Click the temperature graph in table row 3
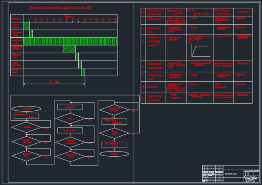Viewport: 262px width, 185px height. coord(201,51)
